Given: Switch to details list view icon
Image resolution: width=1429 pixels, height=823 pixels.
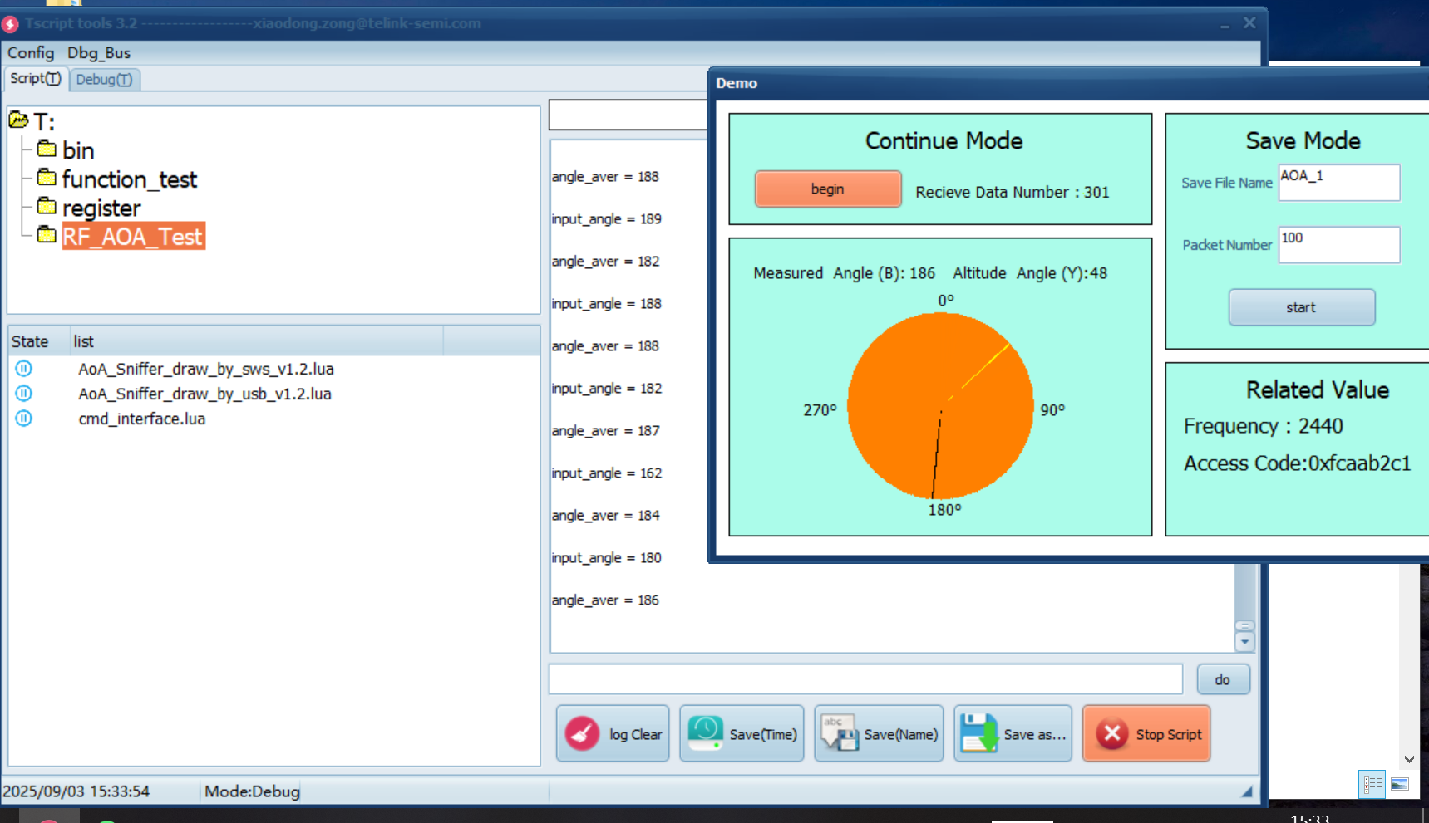Looking at the screenshot, I should 1372,784.
